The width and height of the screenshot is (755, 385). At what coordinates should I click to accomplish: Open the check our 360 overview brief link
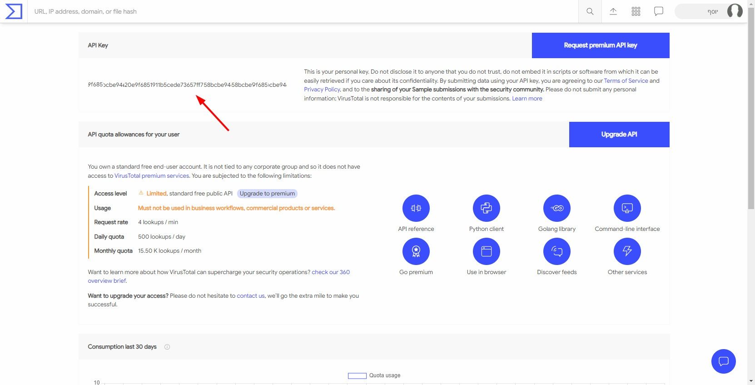pyautogui.click(x=331, y=272)
